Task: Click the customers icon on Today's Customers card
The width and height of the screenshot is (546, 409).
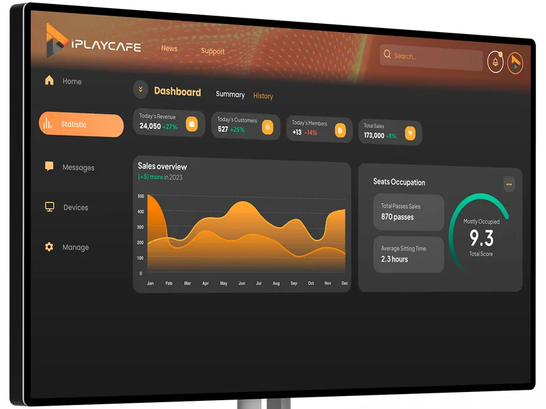Action: [x=266, y=126]
